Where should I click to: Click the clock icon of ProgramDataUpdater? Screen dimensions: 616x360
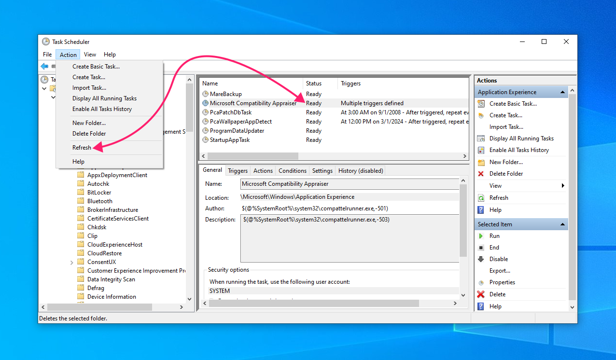coord(205,131)
